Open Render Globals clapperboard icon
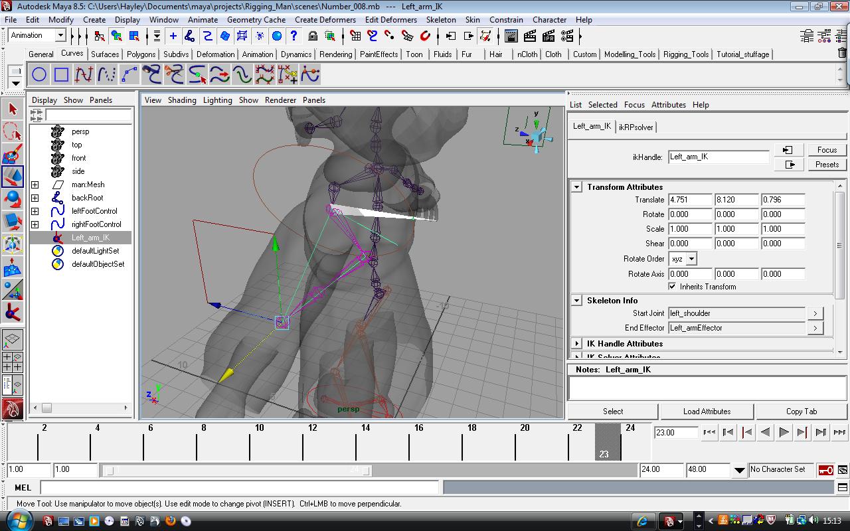The height and width of the screenshot is (531, 850). 567,36
